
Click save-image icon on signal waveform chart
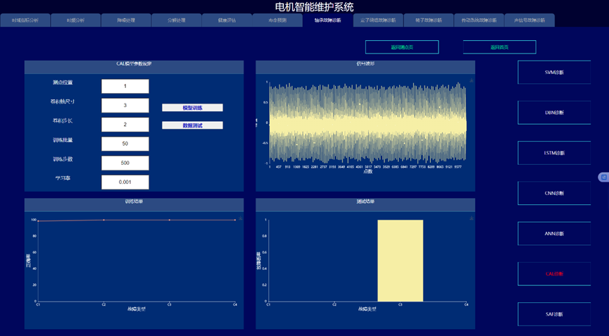tap(471, 81)
